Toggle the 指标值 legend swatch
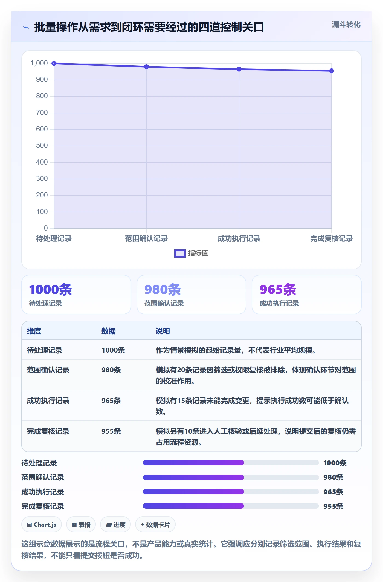 (180, 253)
